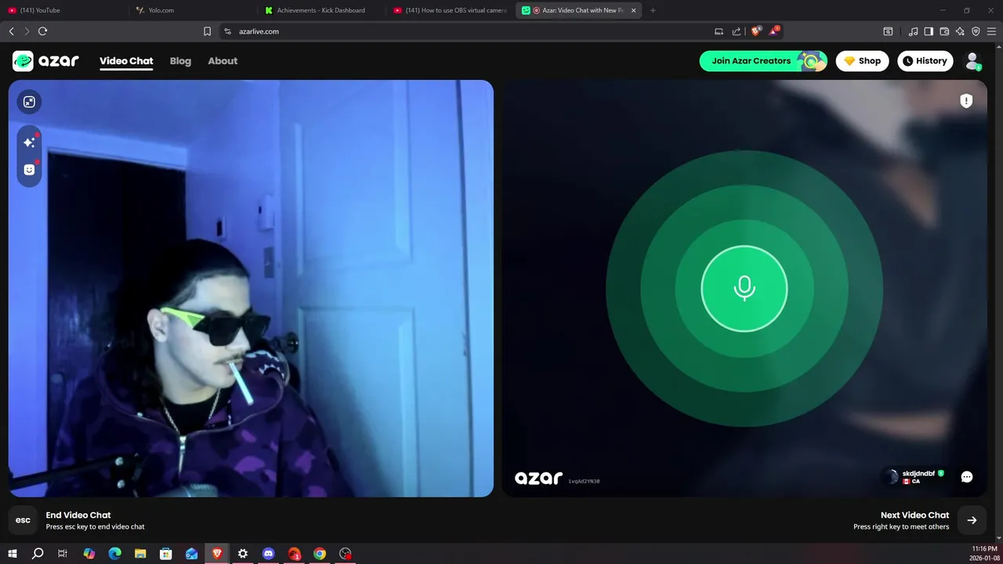Open the gem Shop
Viewport: 1003px width, 564px height.
click(x=862, y=61)
